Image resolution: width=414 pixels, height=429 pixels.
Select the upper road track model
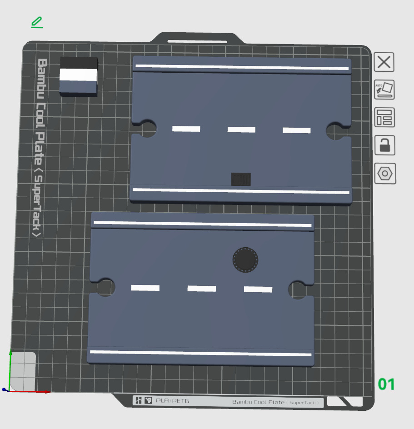click(x=241, y=130)
